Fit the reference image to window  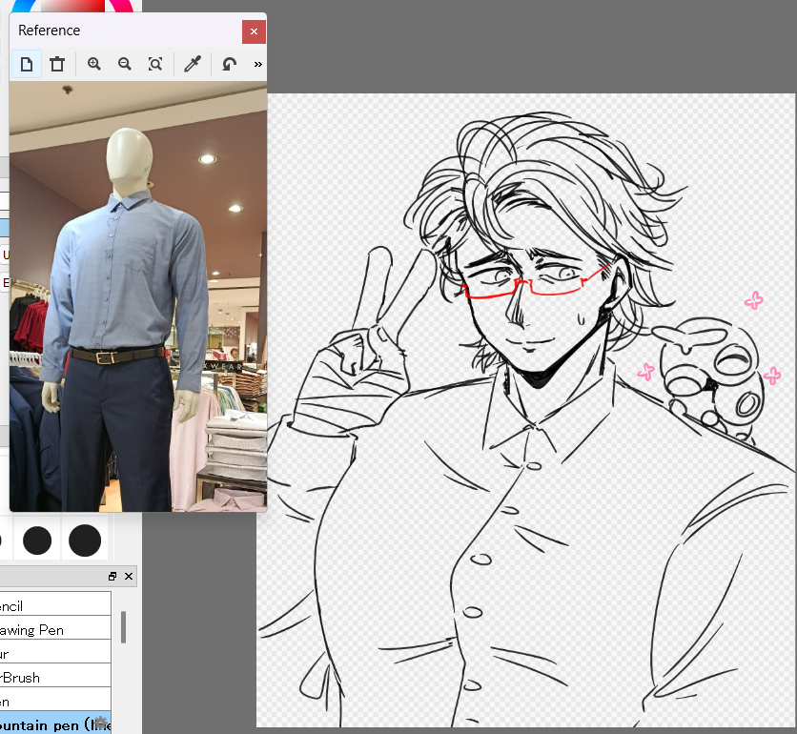(x=155, y=64)
